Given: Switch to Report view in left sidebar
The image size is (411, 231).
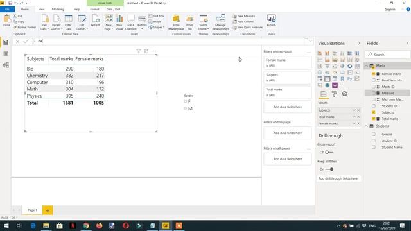Looking at the screenshot, I should (x=6, y=42).
